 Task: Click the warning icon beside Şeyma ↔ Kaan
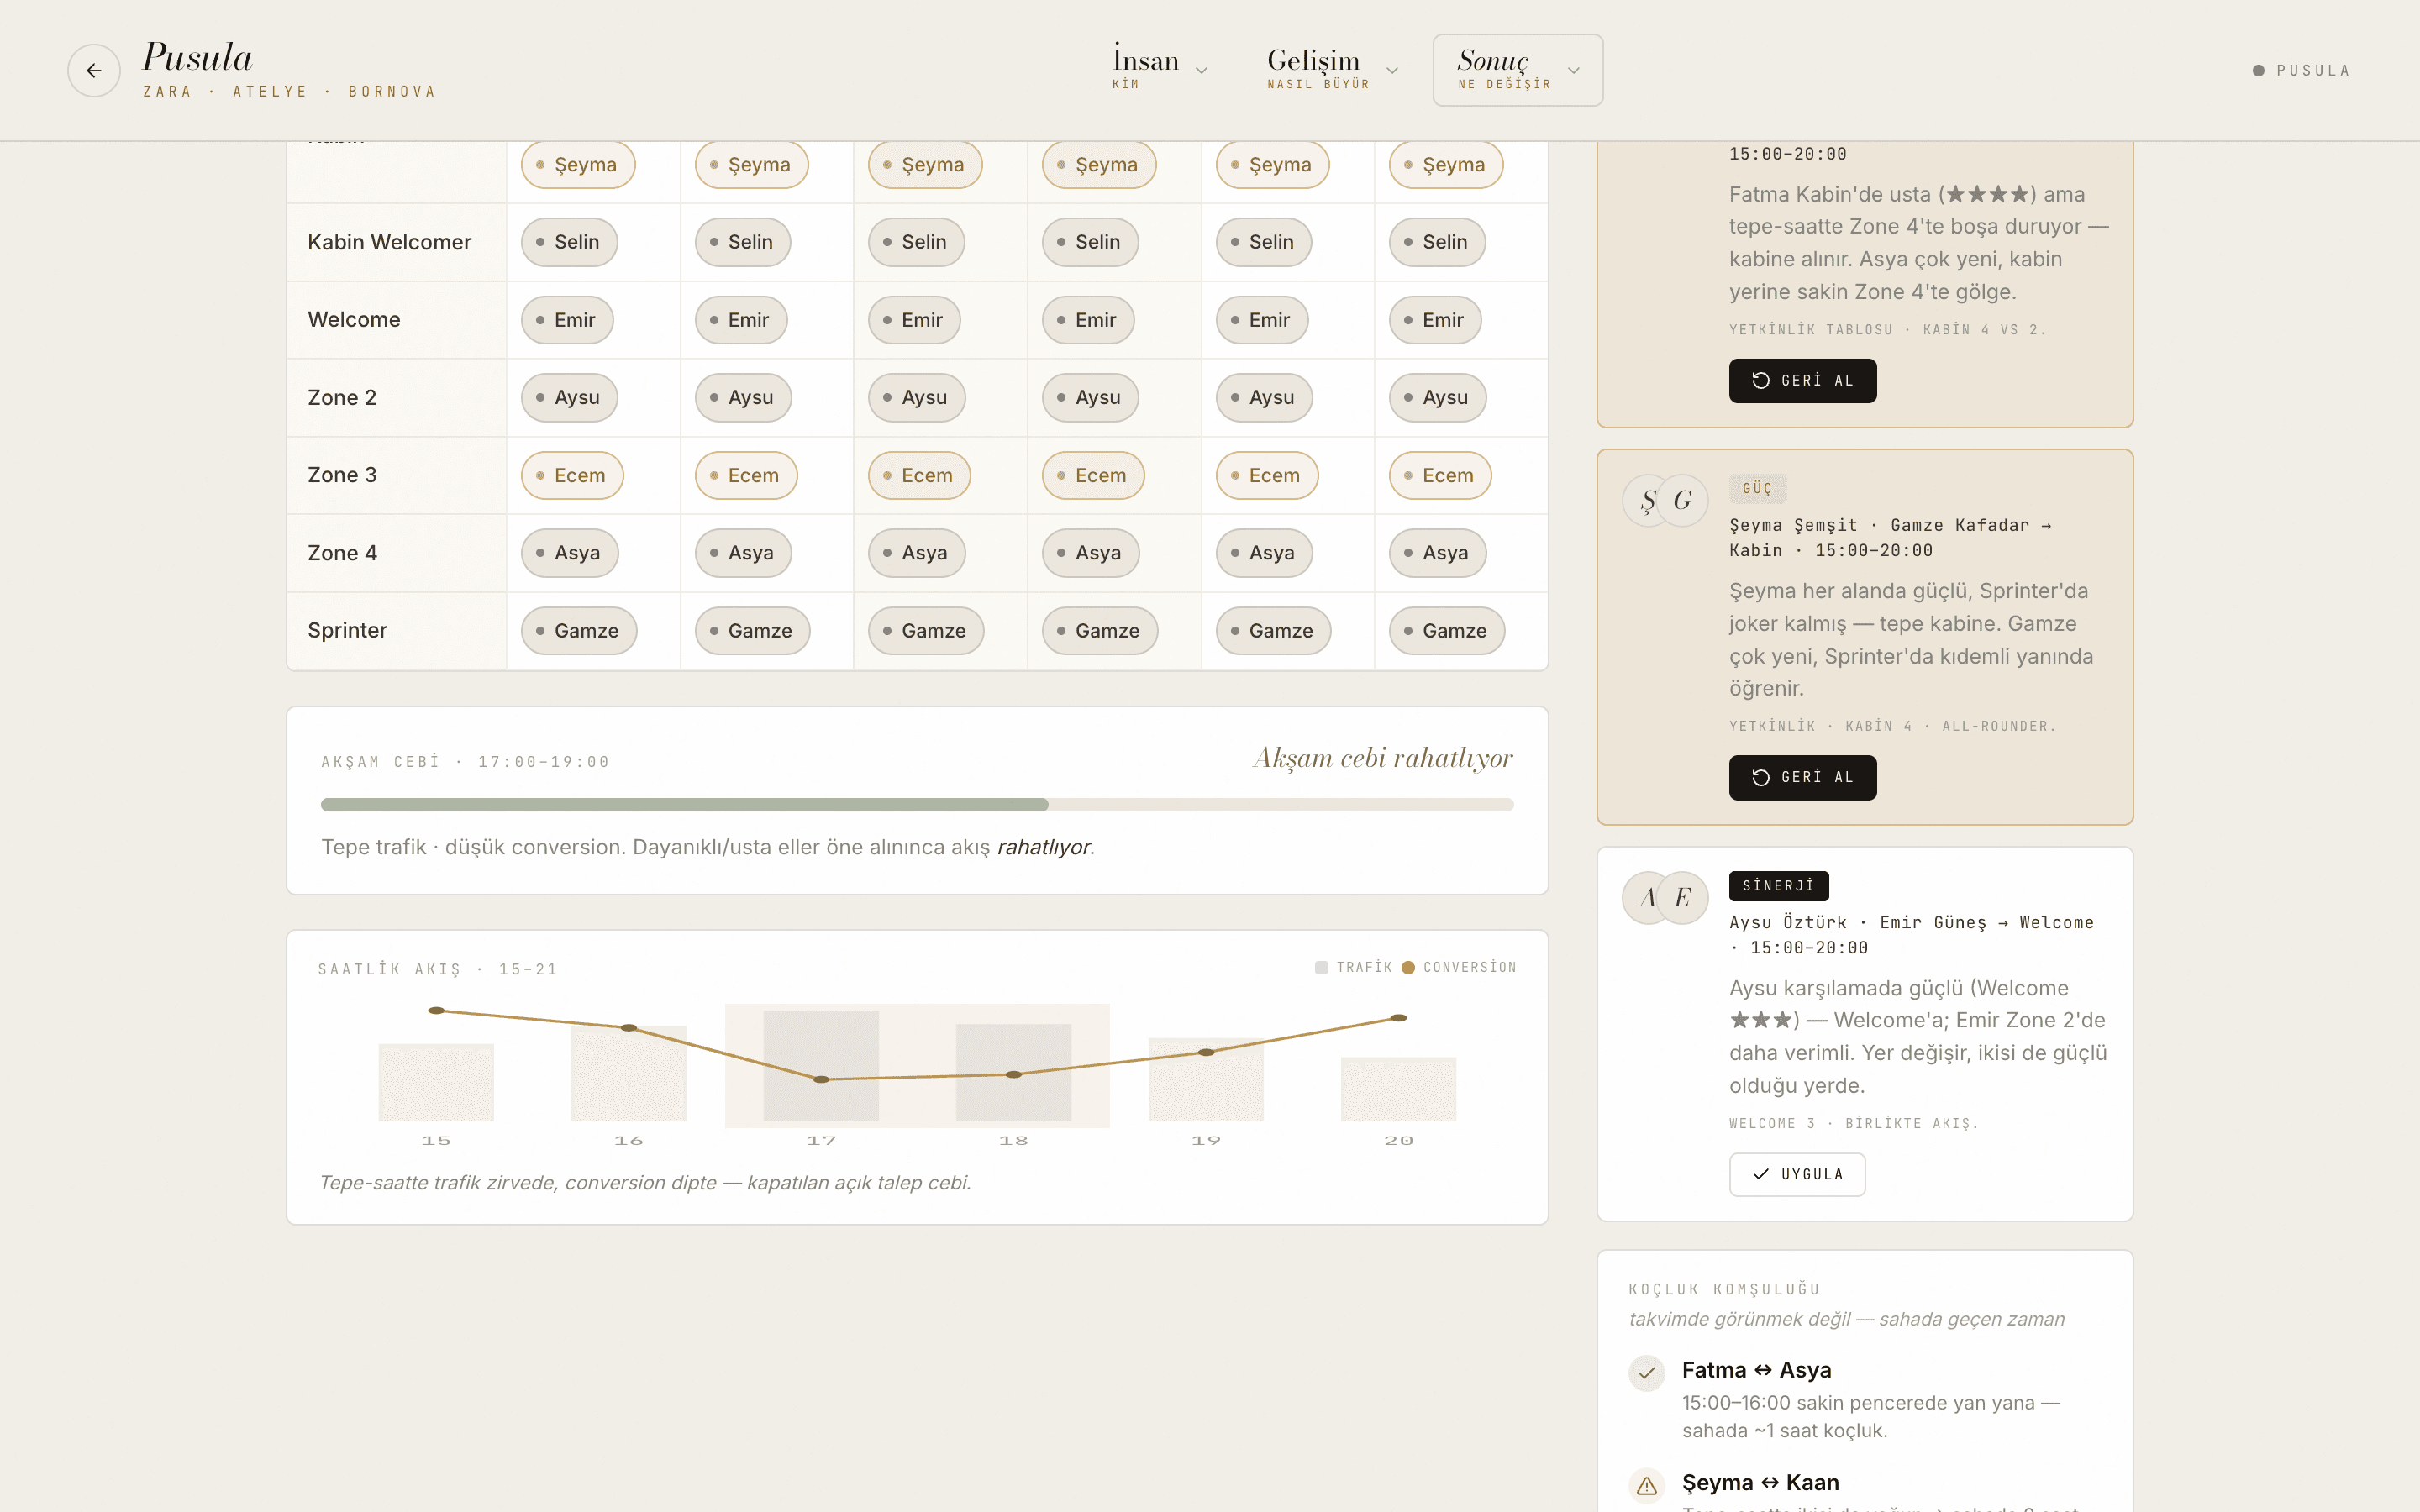[1647, 1485]
